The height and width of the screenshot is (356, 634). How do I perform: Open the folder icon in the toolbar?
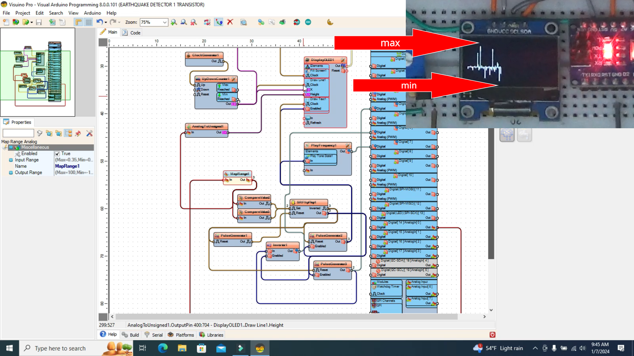click(x=25, y=22)
